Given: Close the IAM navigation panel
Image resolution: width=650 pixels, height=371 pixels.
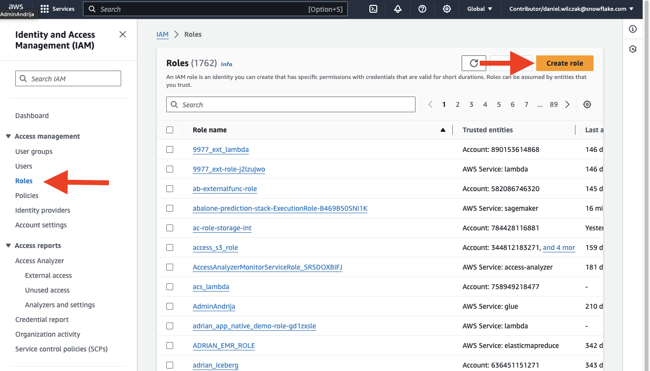Looking at the screenshot, I should point(123,34).
